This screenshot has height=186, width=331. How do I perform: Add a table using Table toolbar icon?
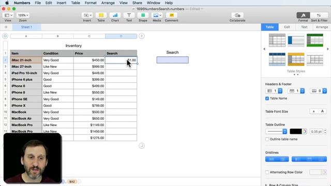pyautogui.click(x=101, y=16)
